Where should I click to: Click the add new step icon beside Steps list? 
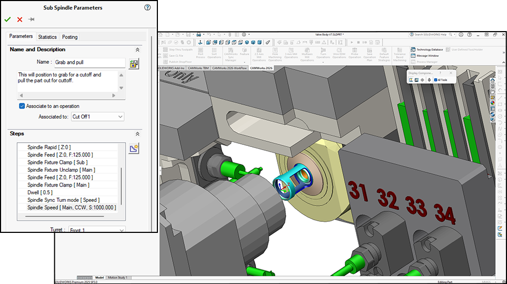click(x=134, y=149)
